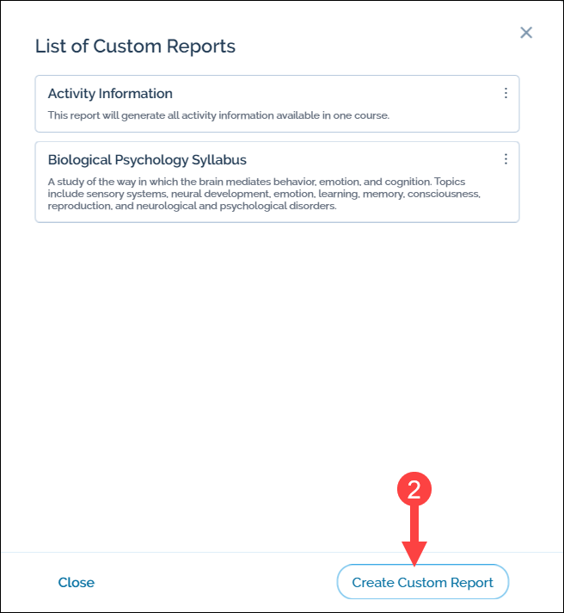Open Biological Psychology Syllabus three-dot menu
This screenshot has height=613, width=564.
point(506,159)
